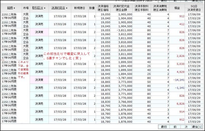Click the settlement price 18,935
This screenshot has height=131, width=205.
[x=106, y=78]
